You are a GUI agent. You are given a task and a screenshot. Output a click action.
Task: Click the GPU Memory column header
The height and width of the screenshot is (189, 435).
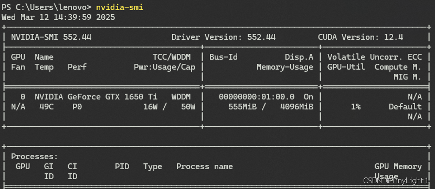coord(398,166)
